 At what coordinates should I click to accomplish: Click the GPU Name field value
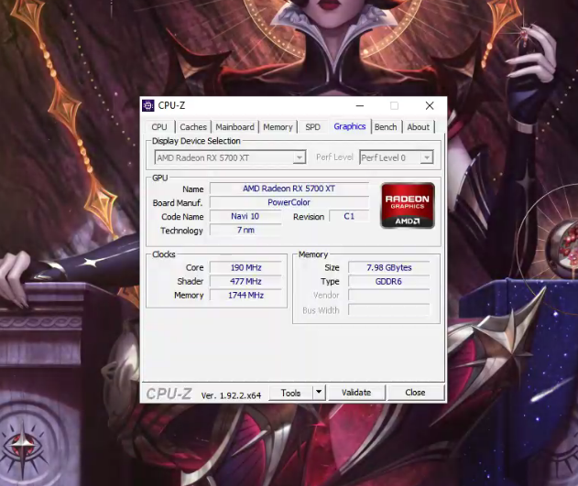click(289, 189)
